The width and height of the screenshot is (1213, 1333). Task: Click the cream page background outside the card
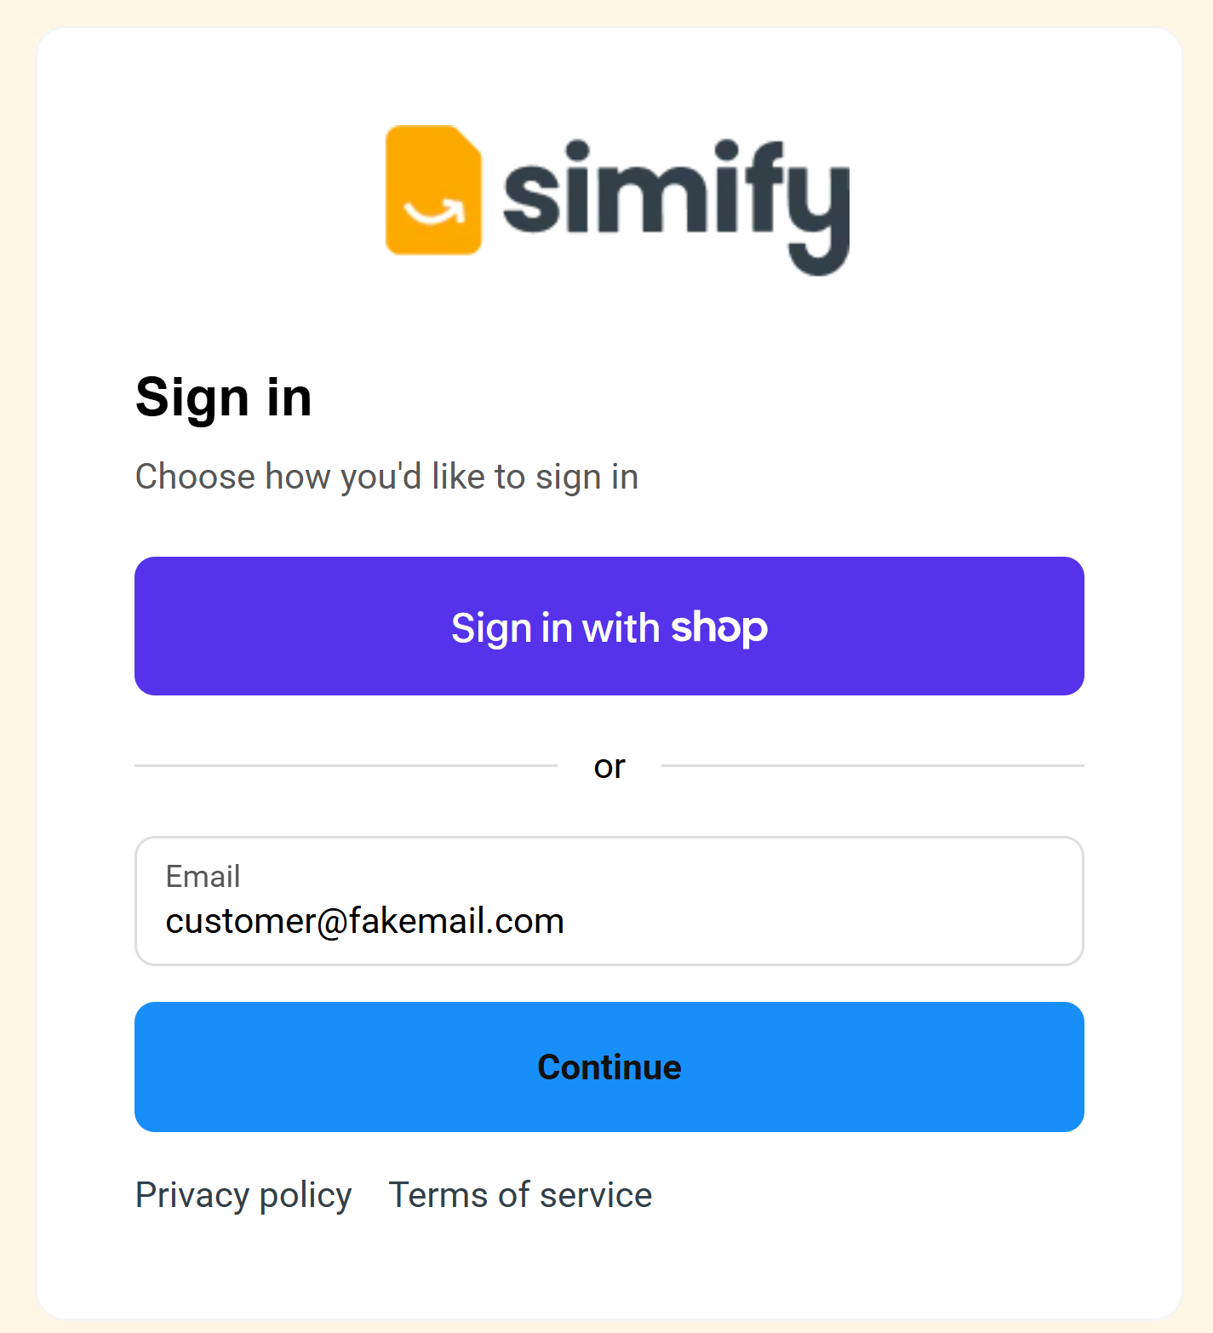17,681
